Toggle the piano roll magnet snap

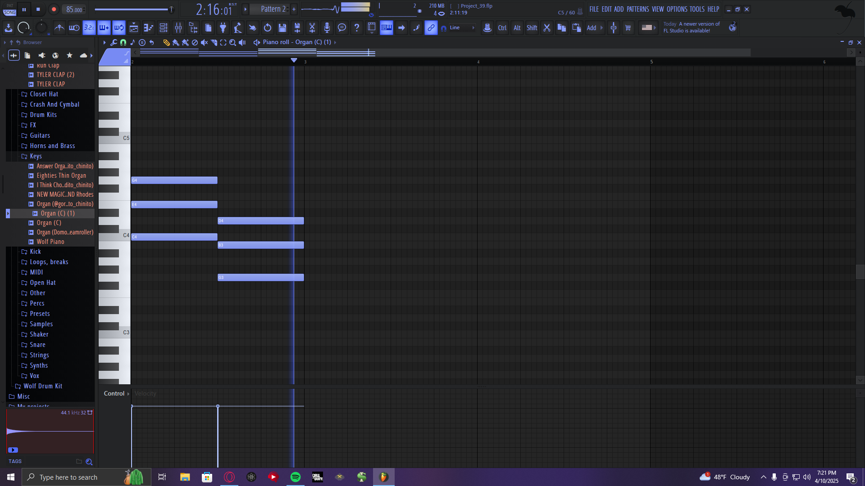123,42
